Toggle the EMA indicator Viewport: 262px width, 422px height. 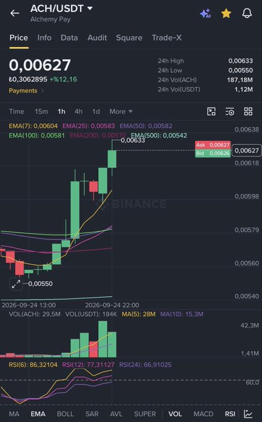pos(38,414)
